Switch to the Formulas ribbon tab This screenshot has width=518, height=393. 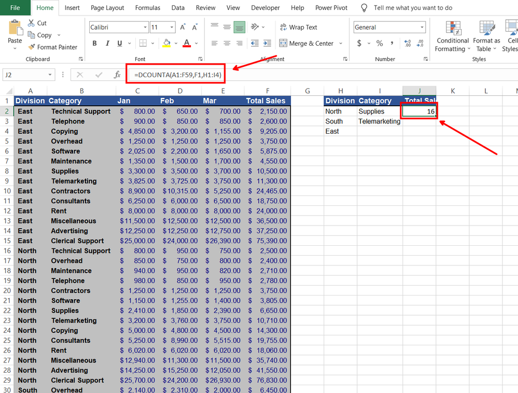pyautogui.click(x=147, y=8)
